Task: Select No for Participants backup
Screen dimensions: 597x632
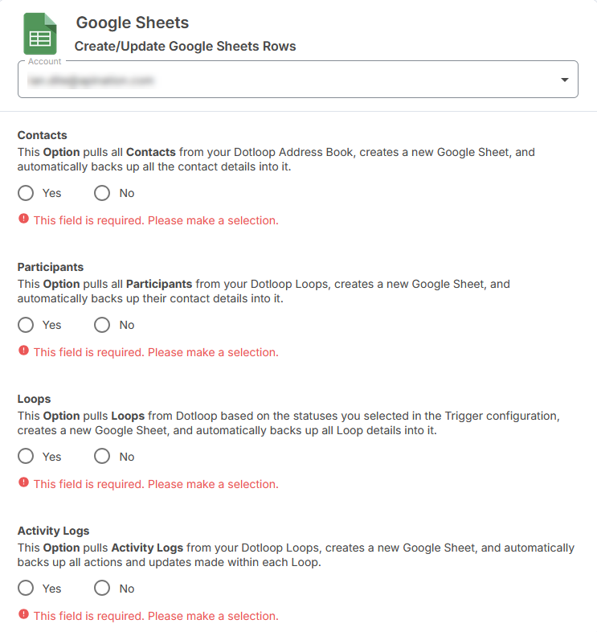Action: (x=102, y=325)
